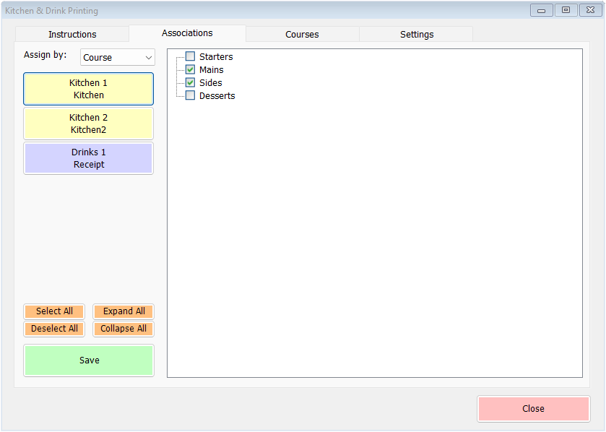The width and height of the screenshot is (606, 432).
Task: Choose the Kitchen 2 Kitchen2 printer
Action: [89, 124]
